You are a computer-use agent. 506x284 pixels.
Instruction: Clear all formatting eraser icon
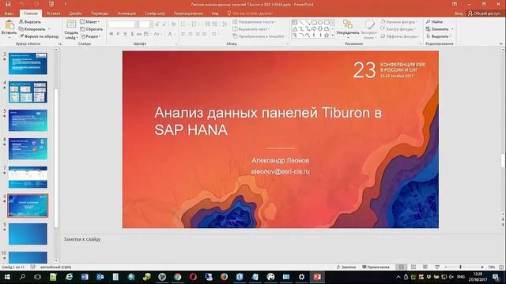174,24
